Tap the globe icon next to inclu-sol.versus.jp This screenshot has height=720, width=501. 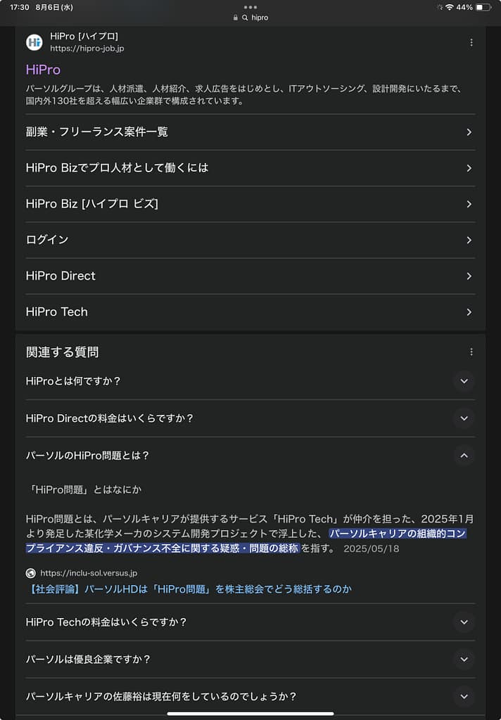[x=31, y=573]
